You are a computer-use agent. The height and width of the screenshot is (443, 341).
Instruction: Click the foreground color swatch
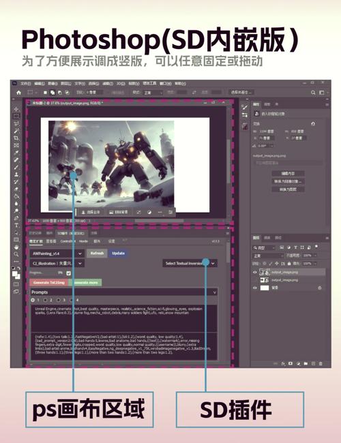pyautogui.click(x=15, y=273)
